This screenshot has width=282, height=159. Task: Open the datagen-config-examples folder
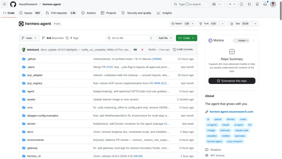[43, 116]
